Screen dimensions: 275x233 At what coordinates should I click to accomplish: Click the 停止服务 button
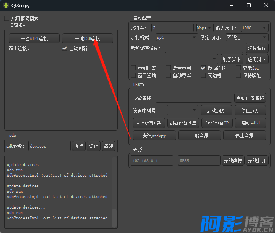[x=250, y=110]
